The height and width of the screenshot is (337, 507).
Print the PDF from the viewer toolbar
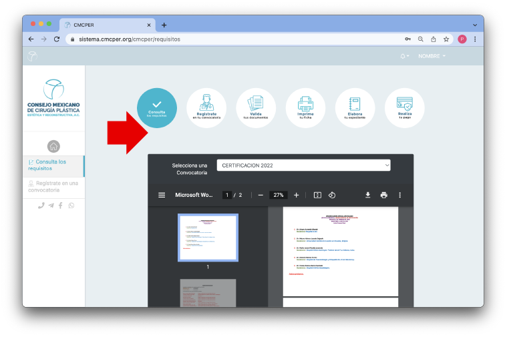pyautogui.click(x=384, y=195)
